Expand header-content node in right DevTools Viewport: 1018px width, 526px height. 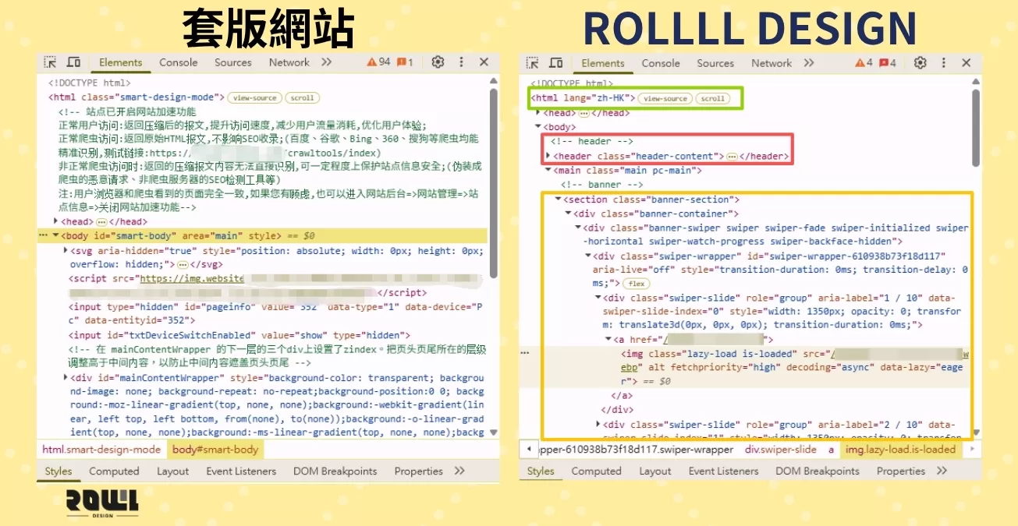pyautogui.click(x=548, y=156)
